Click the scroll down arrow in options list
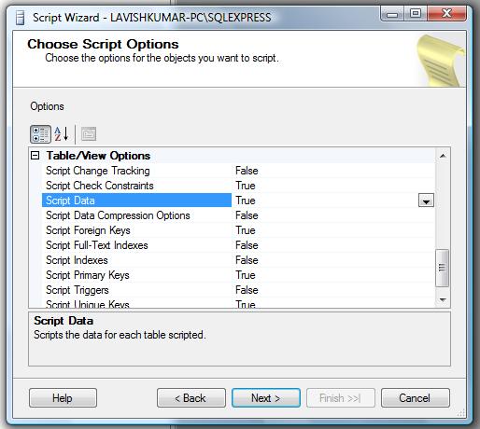Image resolution: width=480 pixels, height=429 pixels. [443, 300]
